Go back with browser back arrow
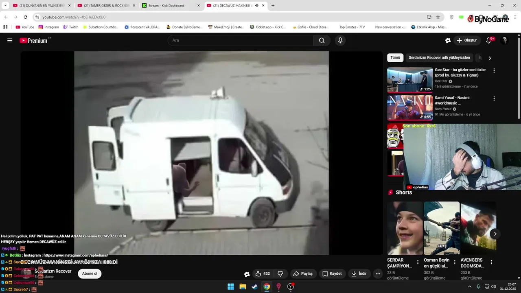The image size is (521, 293). (x=6, y=17)
